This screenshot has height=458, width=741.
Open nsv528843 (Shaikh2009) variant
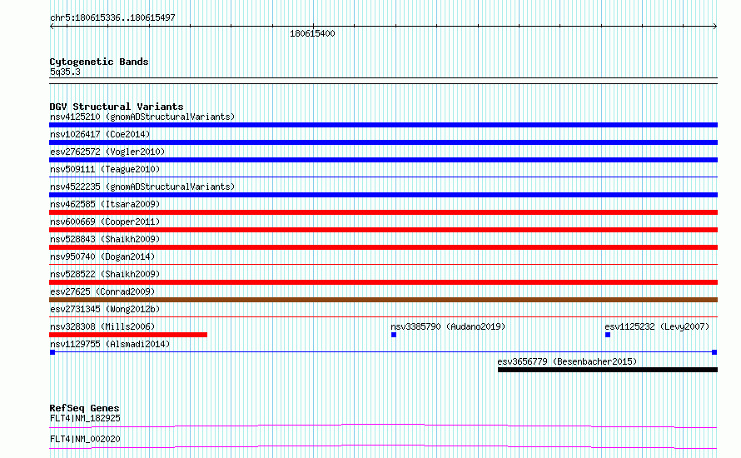(105, 239)
